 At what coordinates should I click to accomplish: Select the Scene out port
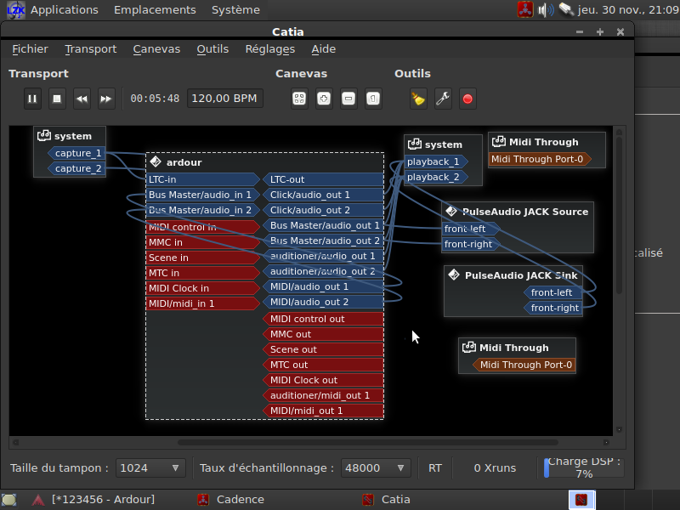[x=323, y=349]
